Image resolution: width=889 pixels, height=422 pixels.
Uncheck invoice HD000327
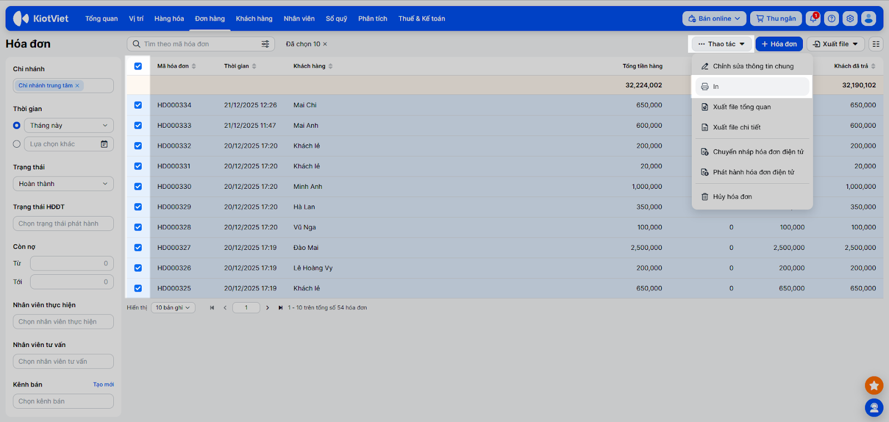(138, 248)
